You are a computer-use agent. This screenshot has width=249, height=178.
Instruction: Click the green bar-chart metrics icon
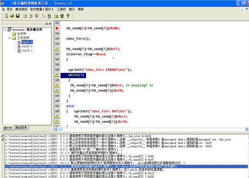[56, 16]
